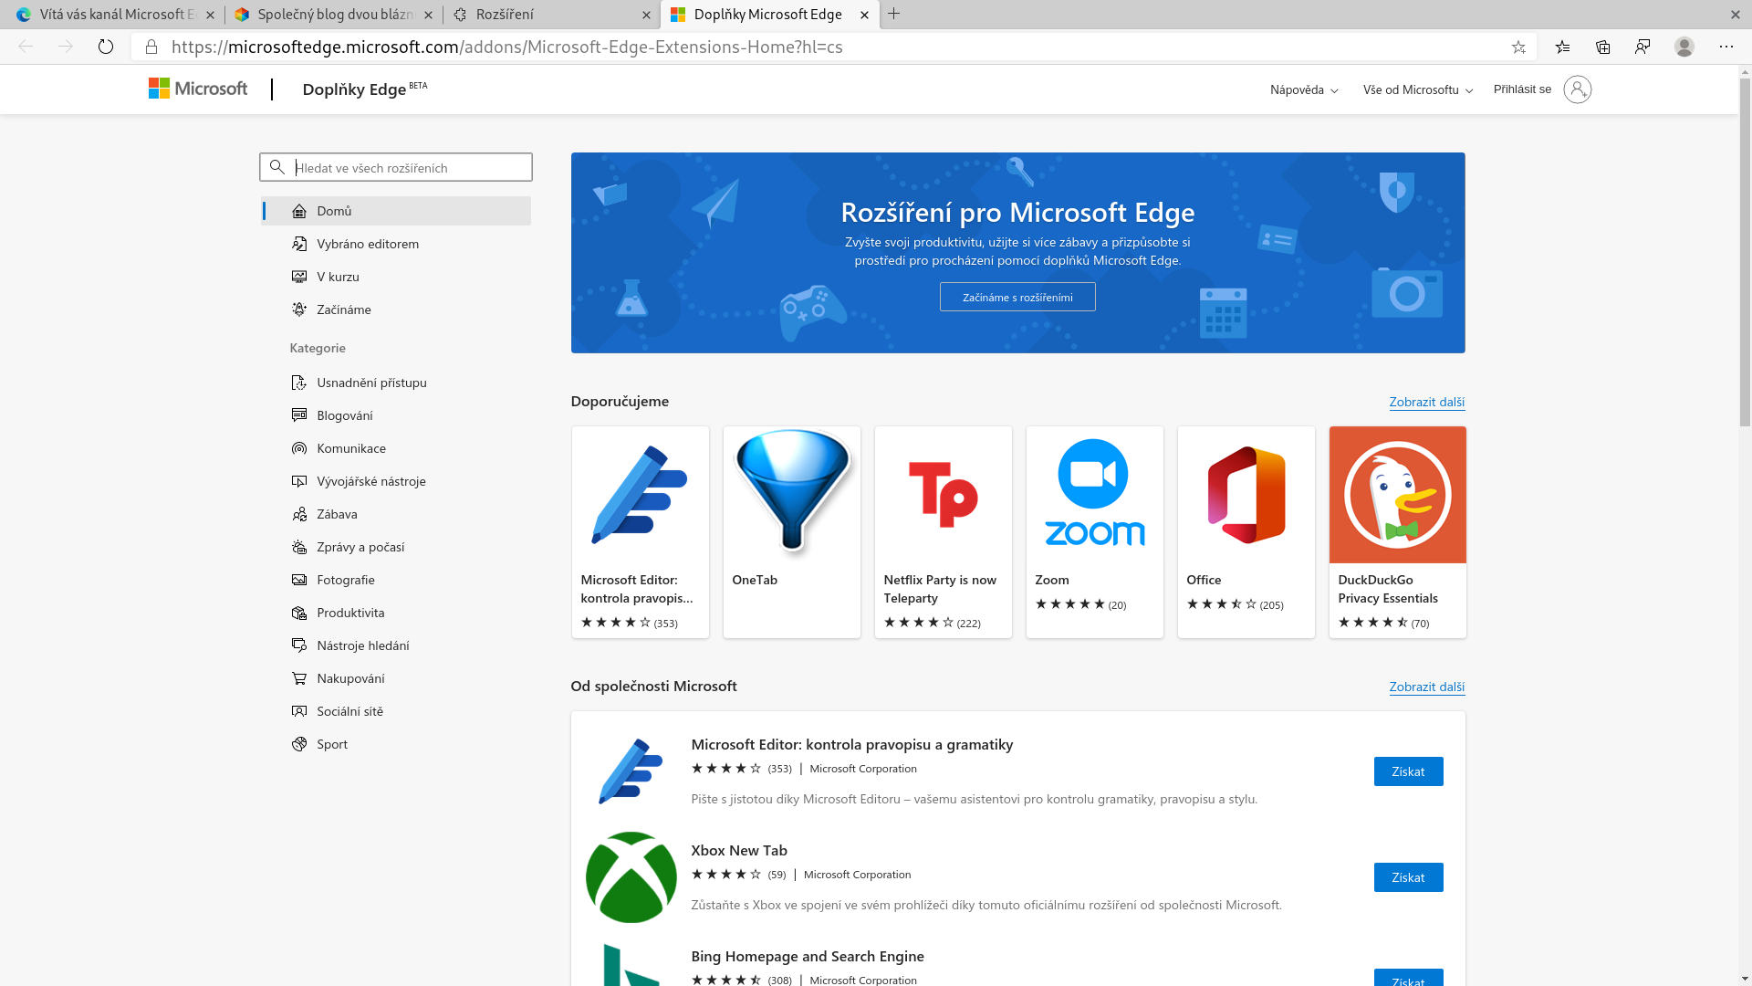Open Sport category
1752x986 pixels.
point(396,744)
